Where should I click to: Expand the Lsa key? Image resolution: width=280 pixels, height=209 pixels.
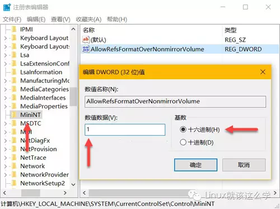(x=6, y=55)
